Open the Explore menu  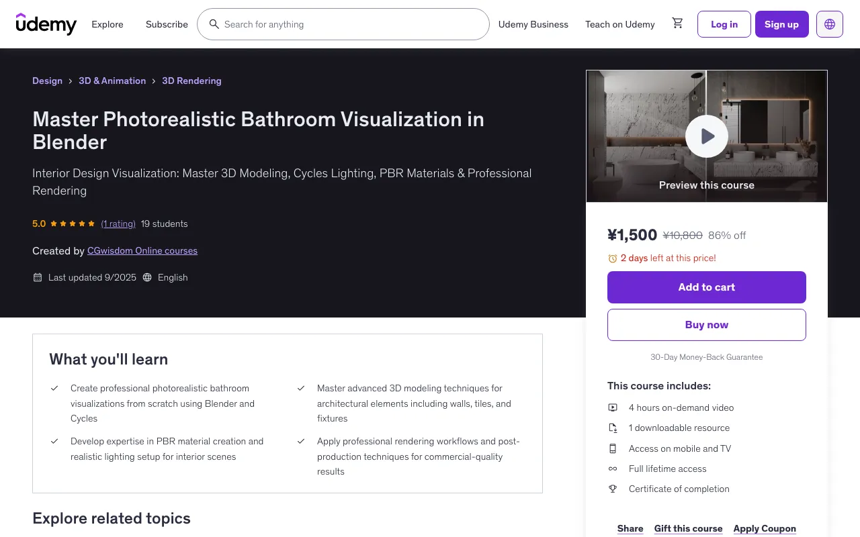(107, 24)
